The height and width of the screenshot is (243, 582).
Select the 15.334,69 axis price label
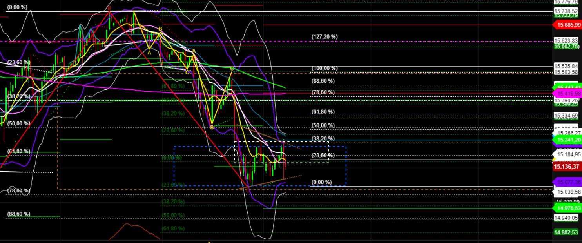[x=566, y=116]
